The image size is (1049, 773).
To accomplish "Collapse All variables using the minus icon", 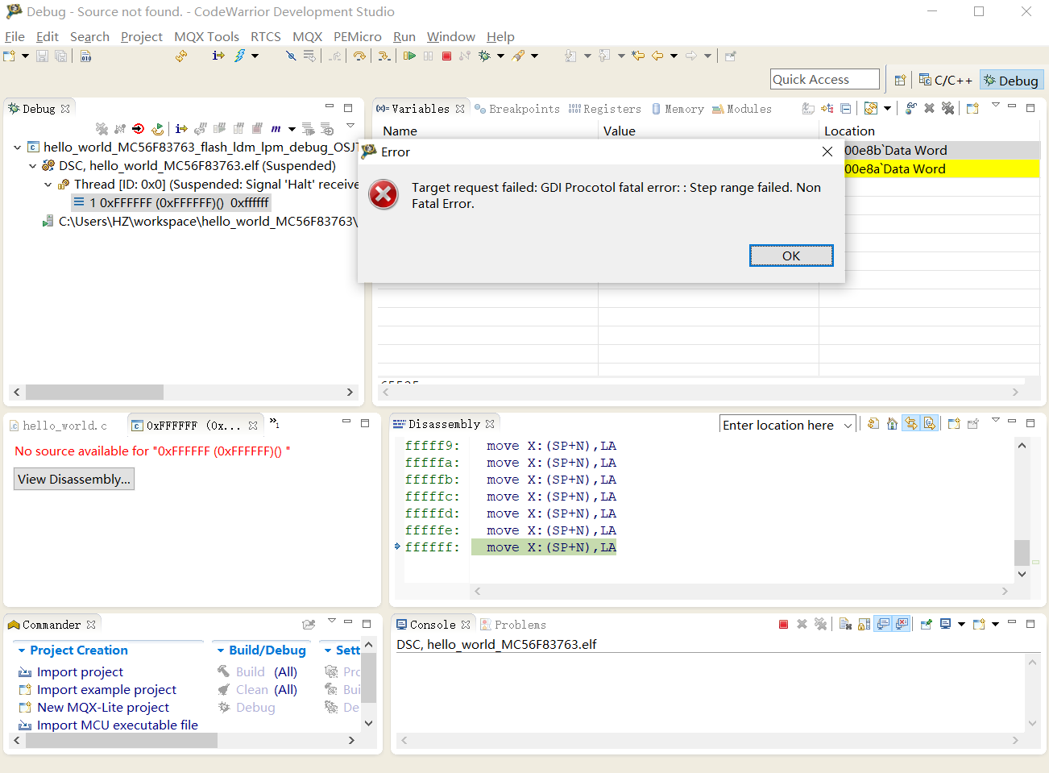I will click(x=845, y=108).
